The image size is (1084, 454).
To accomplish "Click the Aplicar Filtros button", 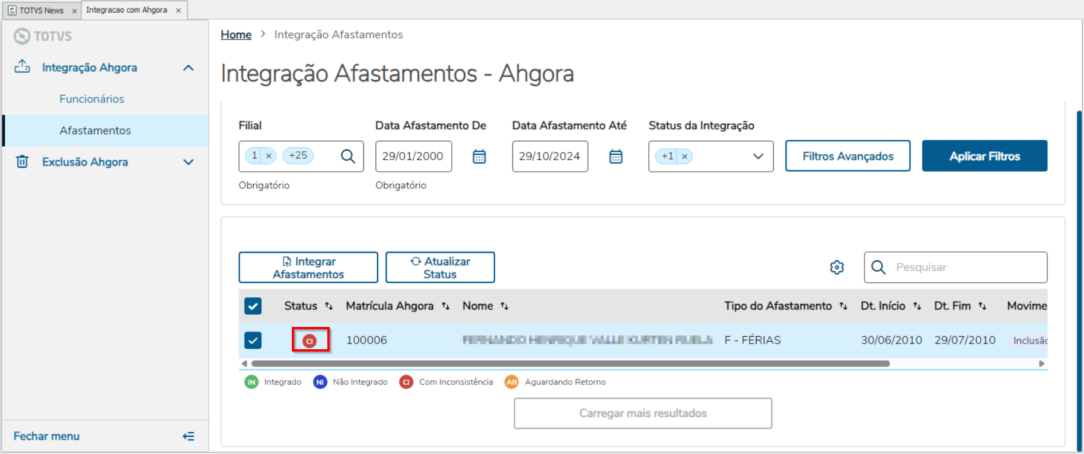I will tap(984, 156).
